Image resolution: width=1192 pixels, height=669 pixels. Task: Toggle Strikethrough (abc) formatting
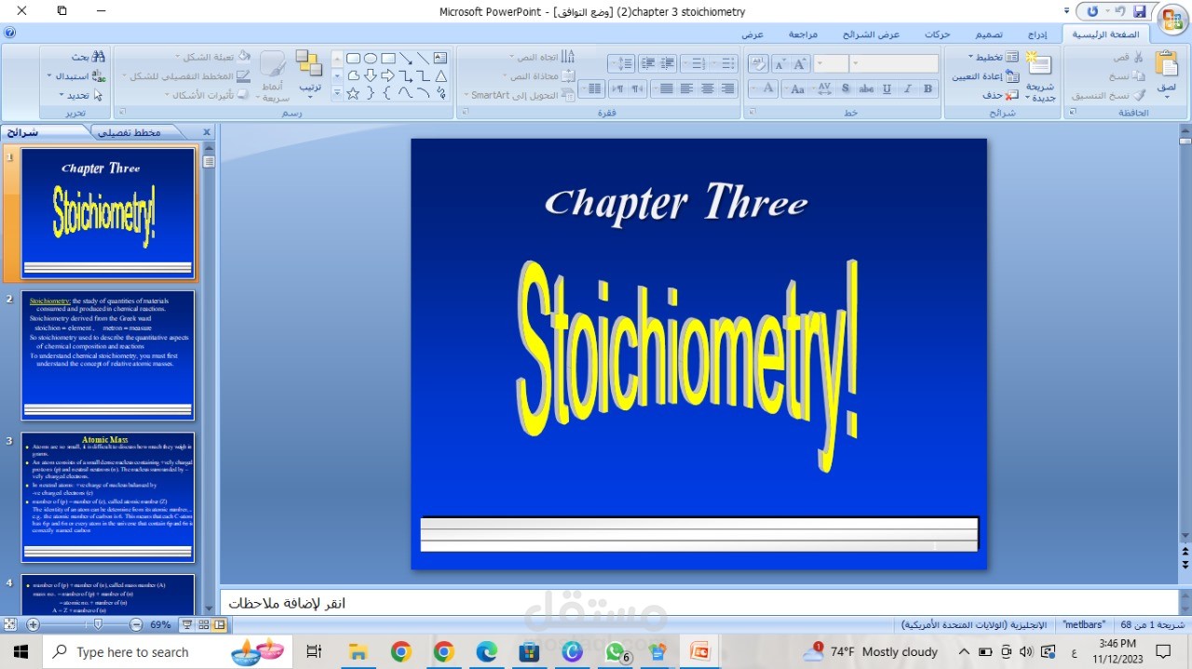point(866,89)
